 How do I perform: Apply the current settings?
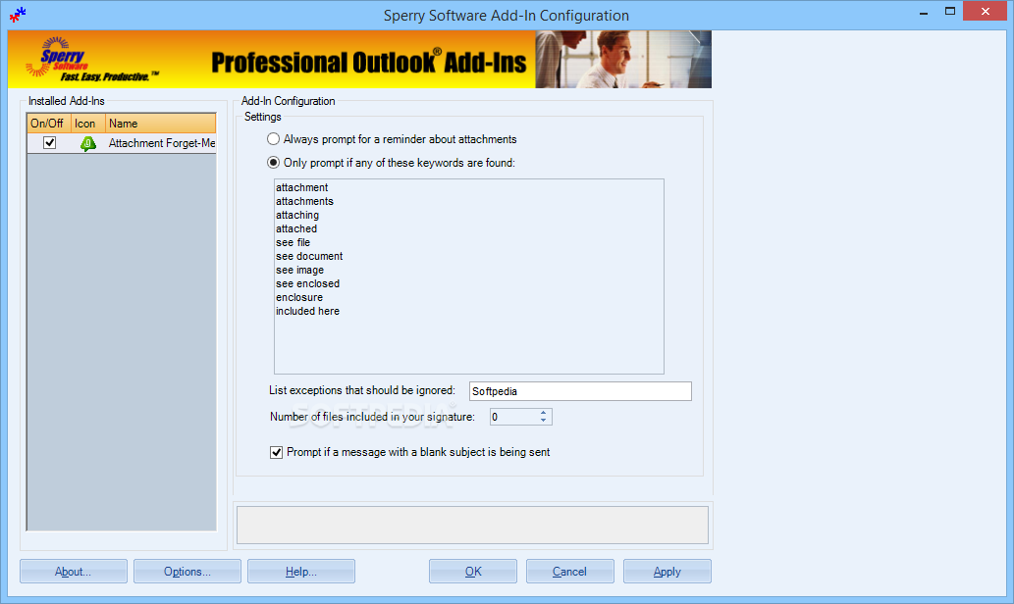[667, 571]
